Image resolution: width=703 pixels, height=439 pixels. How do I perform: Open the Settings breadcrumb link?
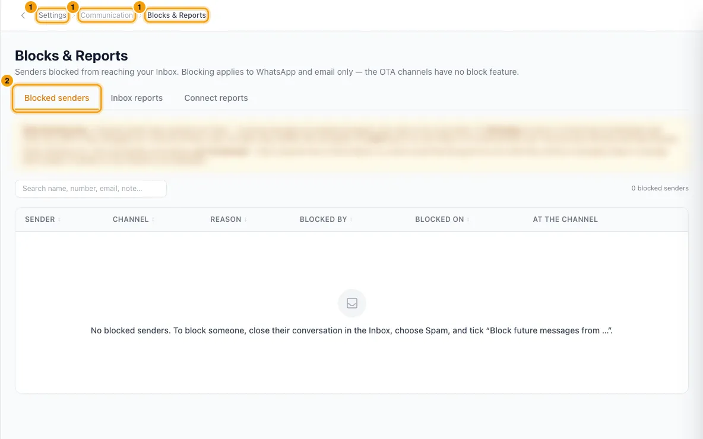pos(52,15)
